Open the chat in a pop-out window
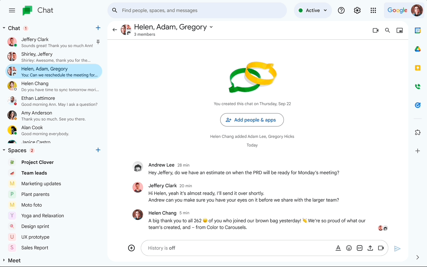The image size is (427, 267). point(399,30)
